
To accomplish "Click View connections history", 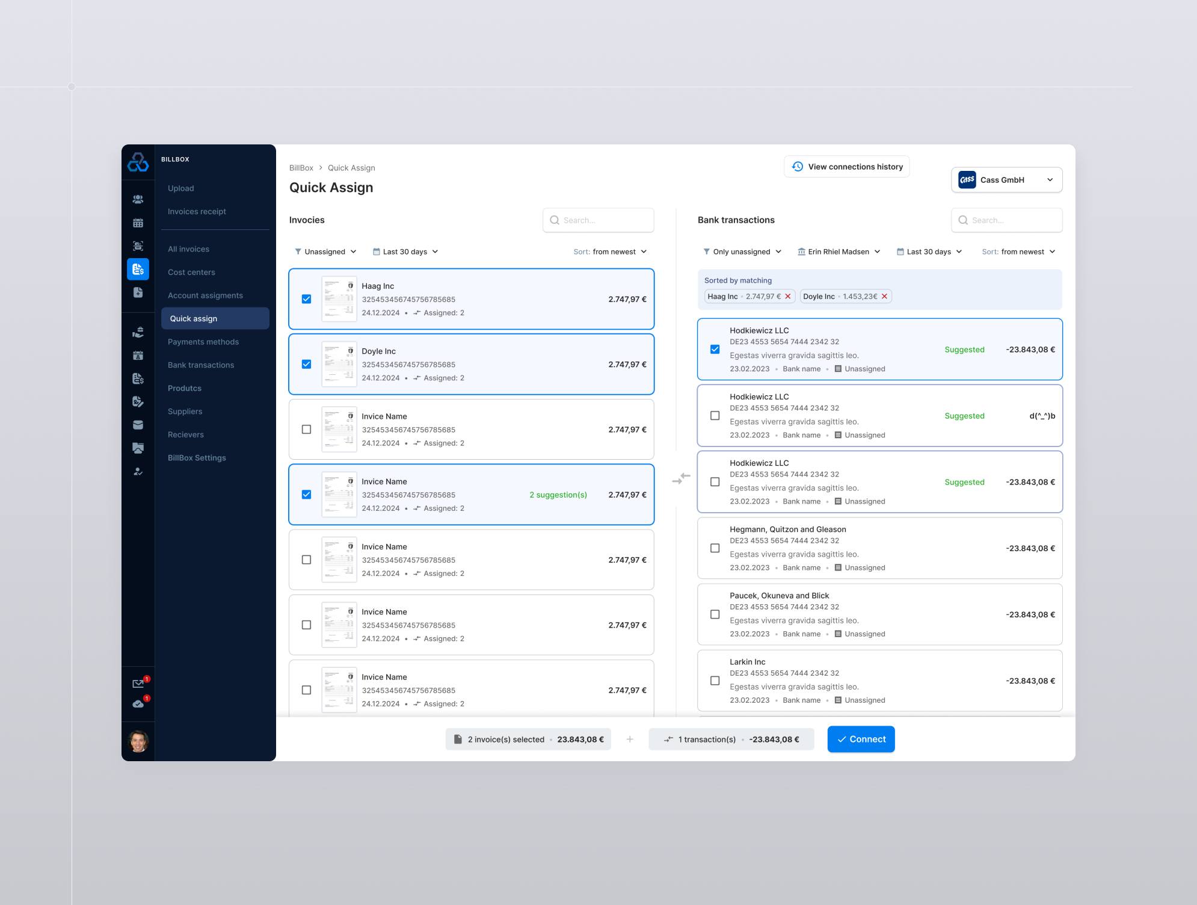I will pyautogui.click(x=846, y=167).
